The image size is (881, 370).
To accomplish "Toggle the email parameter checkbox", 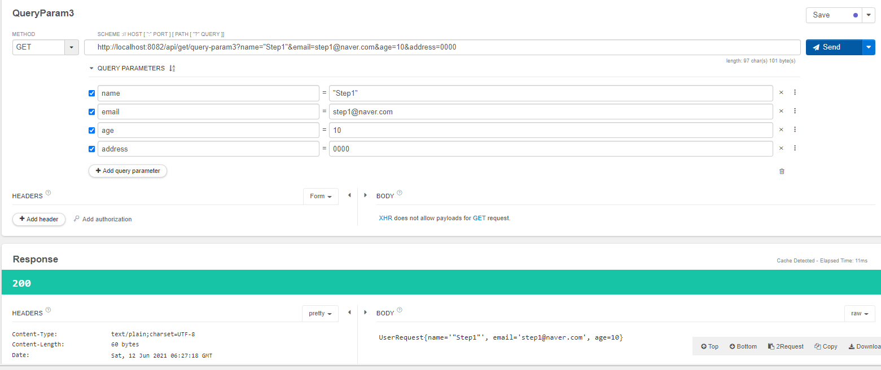I will point(92,112).
